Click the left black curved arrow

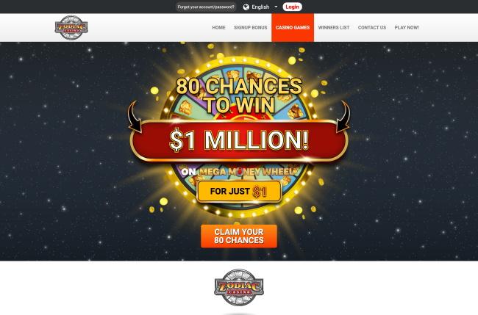point(135,117)
